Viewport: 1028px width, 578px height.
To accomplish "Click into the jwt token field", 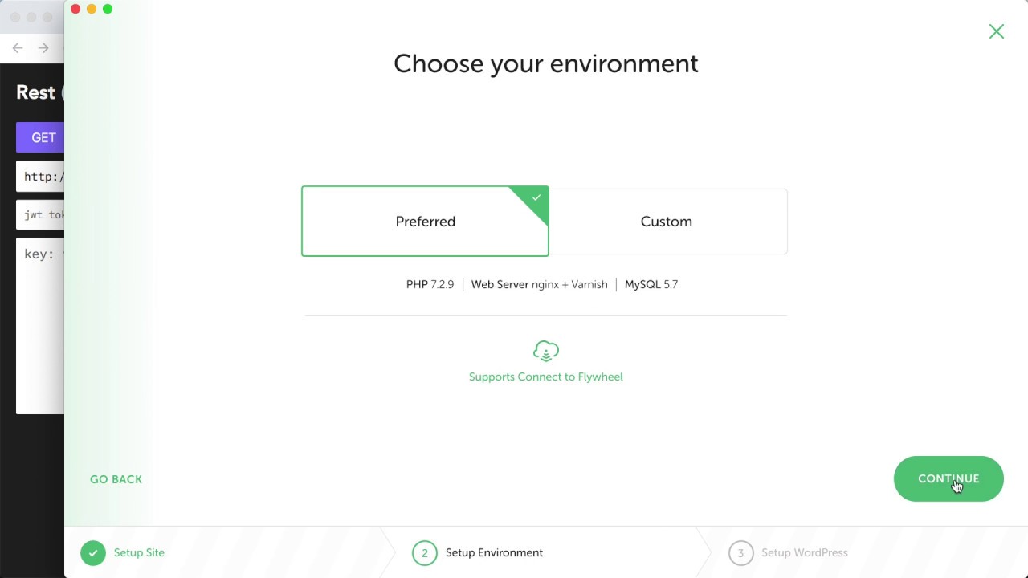I will 42,215.
